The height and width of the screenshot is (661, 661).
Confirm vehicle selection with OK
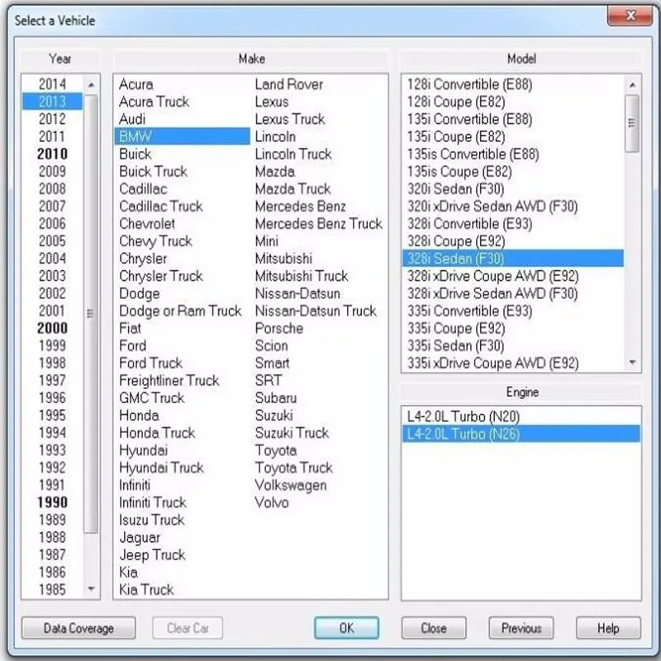coord(346,628)
